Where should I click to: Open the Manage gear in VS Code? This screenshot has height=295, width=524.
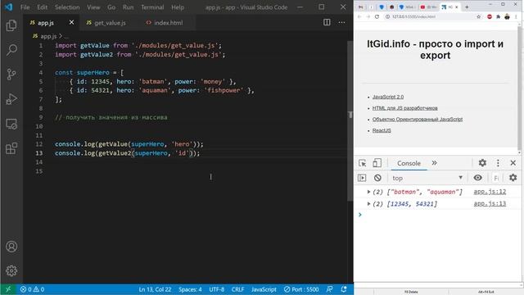(x=11, y=270)
